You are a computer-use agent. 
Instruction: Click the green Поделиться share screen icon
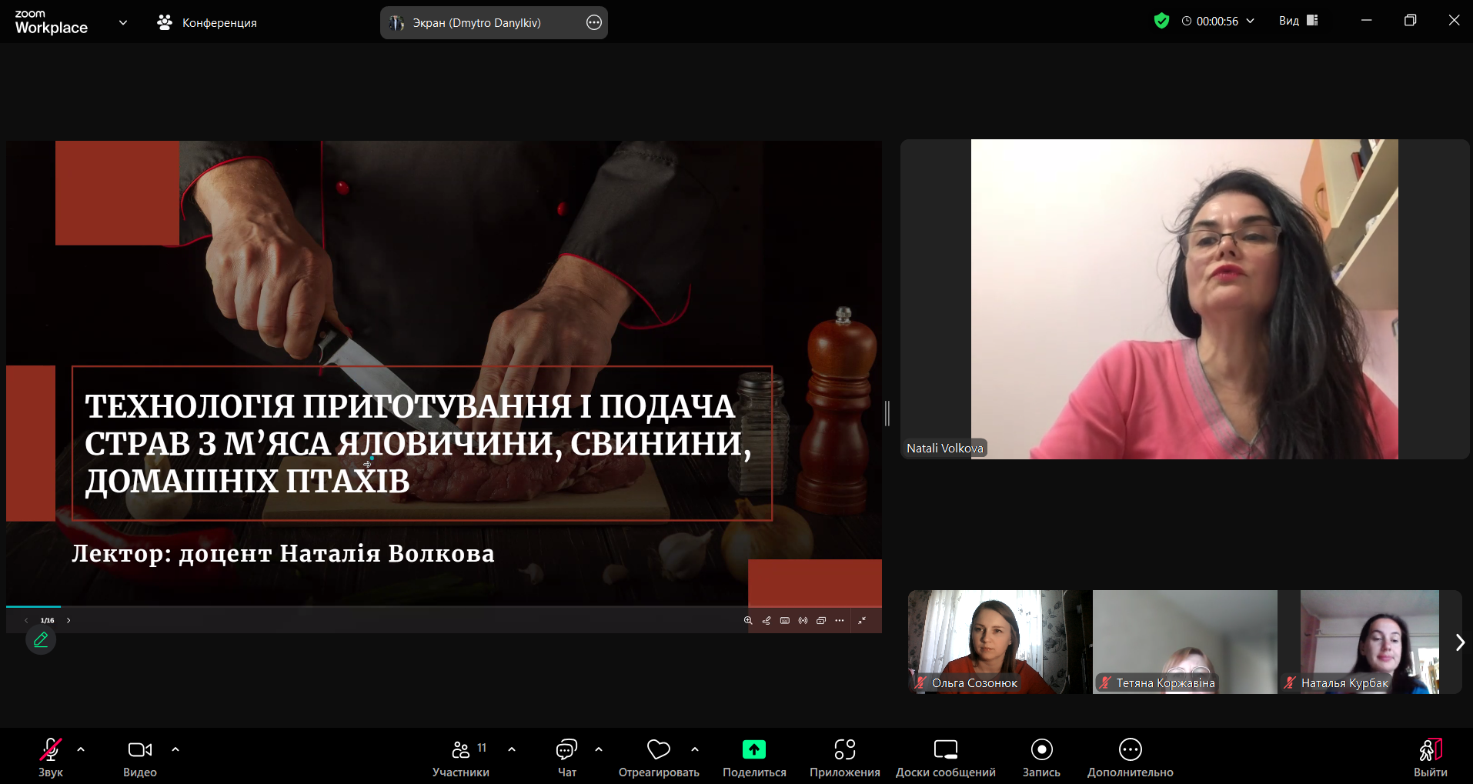pos(754,750)
